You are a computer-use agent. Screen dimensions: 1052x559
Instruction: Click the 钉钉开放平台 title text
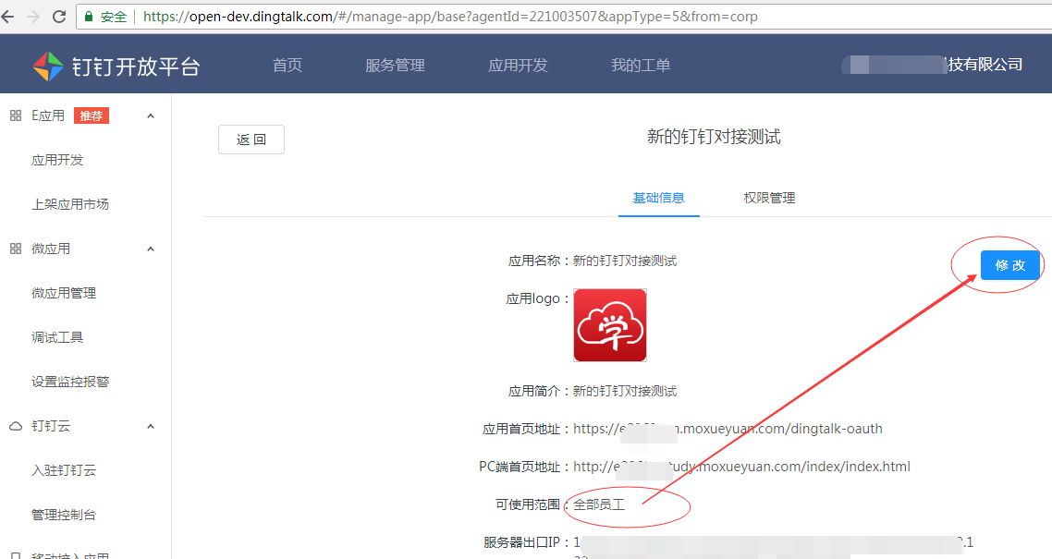coord(136,67)
